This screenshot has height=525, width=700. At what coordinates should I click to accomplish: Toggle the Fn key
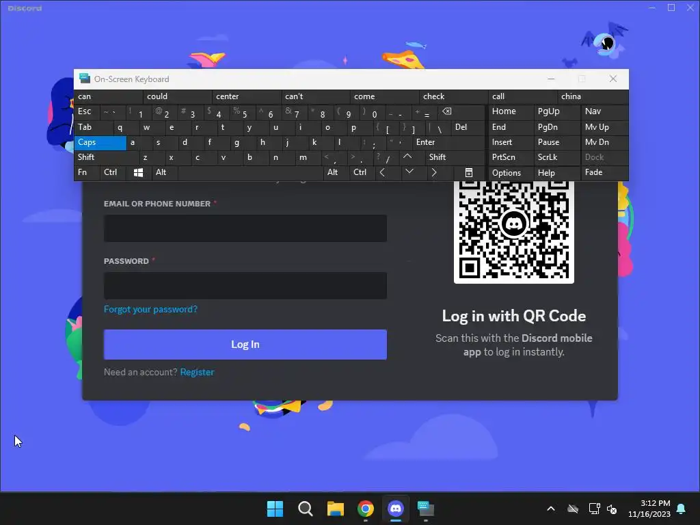[x=87, y=172]
